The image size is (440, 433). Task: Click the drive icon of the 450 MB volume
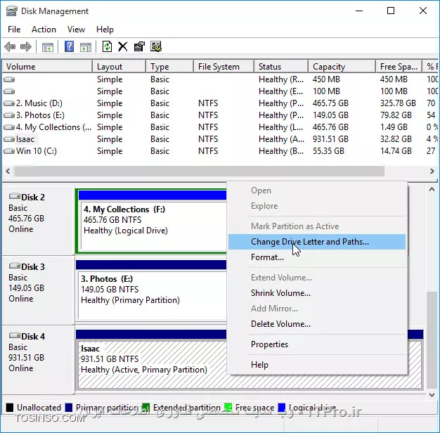9,79
